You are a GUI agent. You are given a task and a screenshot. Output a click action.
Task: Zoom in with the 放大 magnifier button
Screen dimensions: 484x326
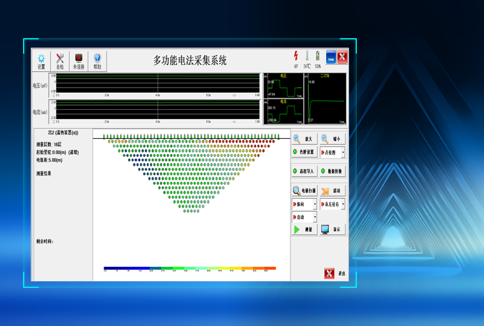point(304,139)
